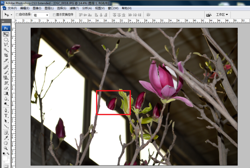Select the Slice tool
250x168 pixels.
pyautogui.click(x=6, y=60)
